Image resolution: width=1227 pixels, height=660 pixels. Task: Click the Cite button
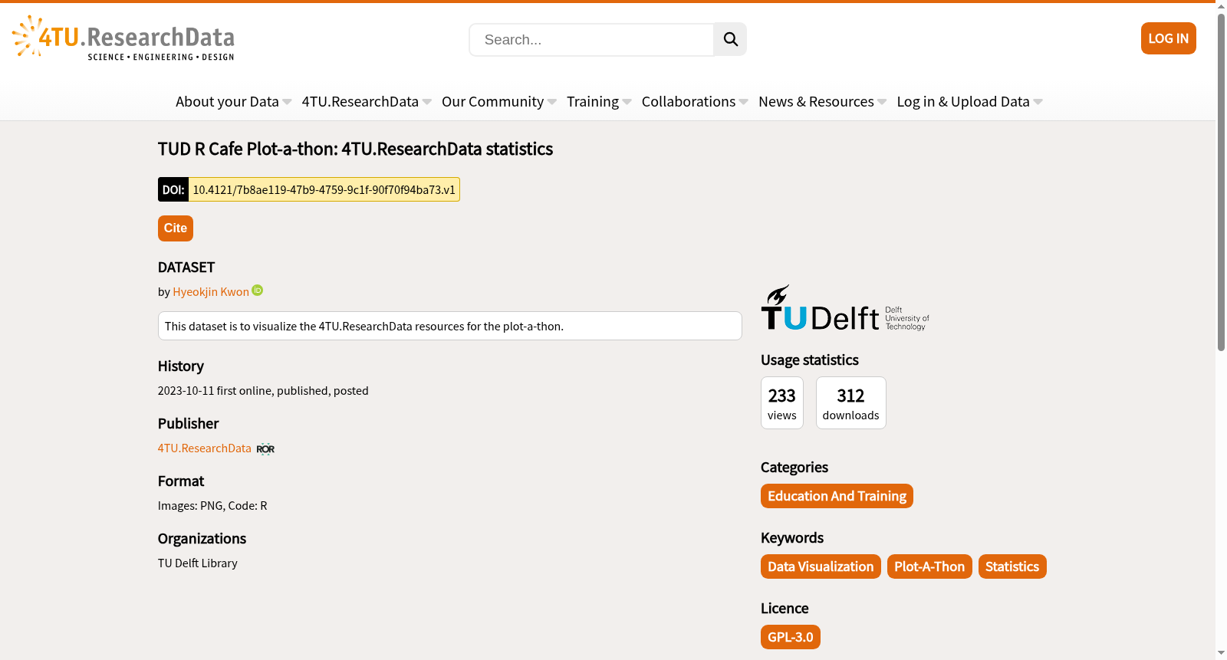[175, 228]
